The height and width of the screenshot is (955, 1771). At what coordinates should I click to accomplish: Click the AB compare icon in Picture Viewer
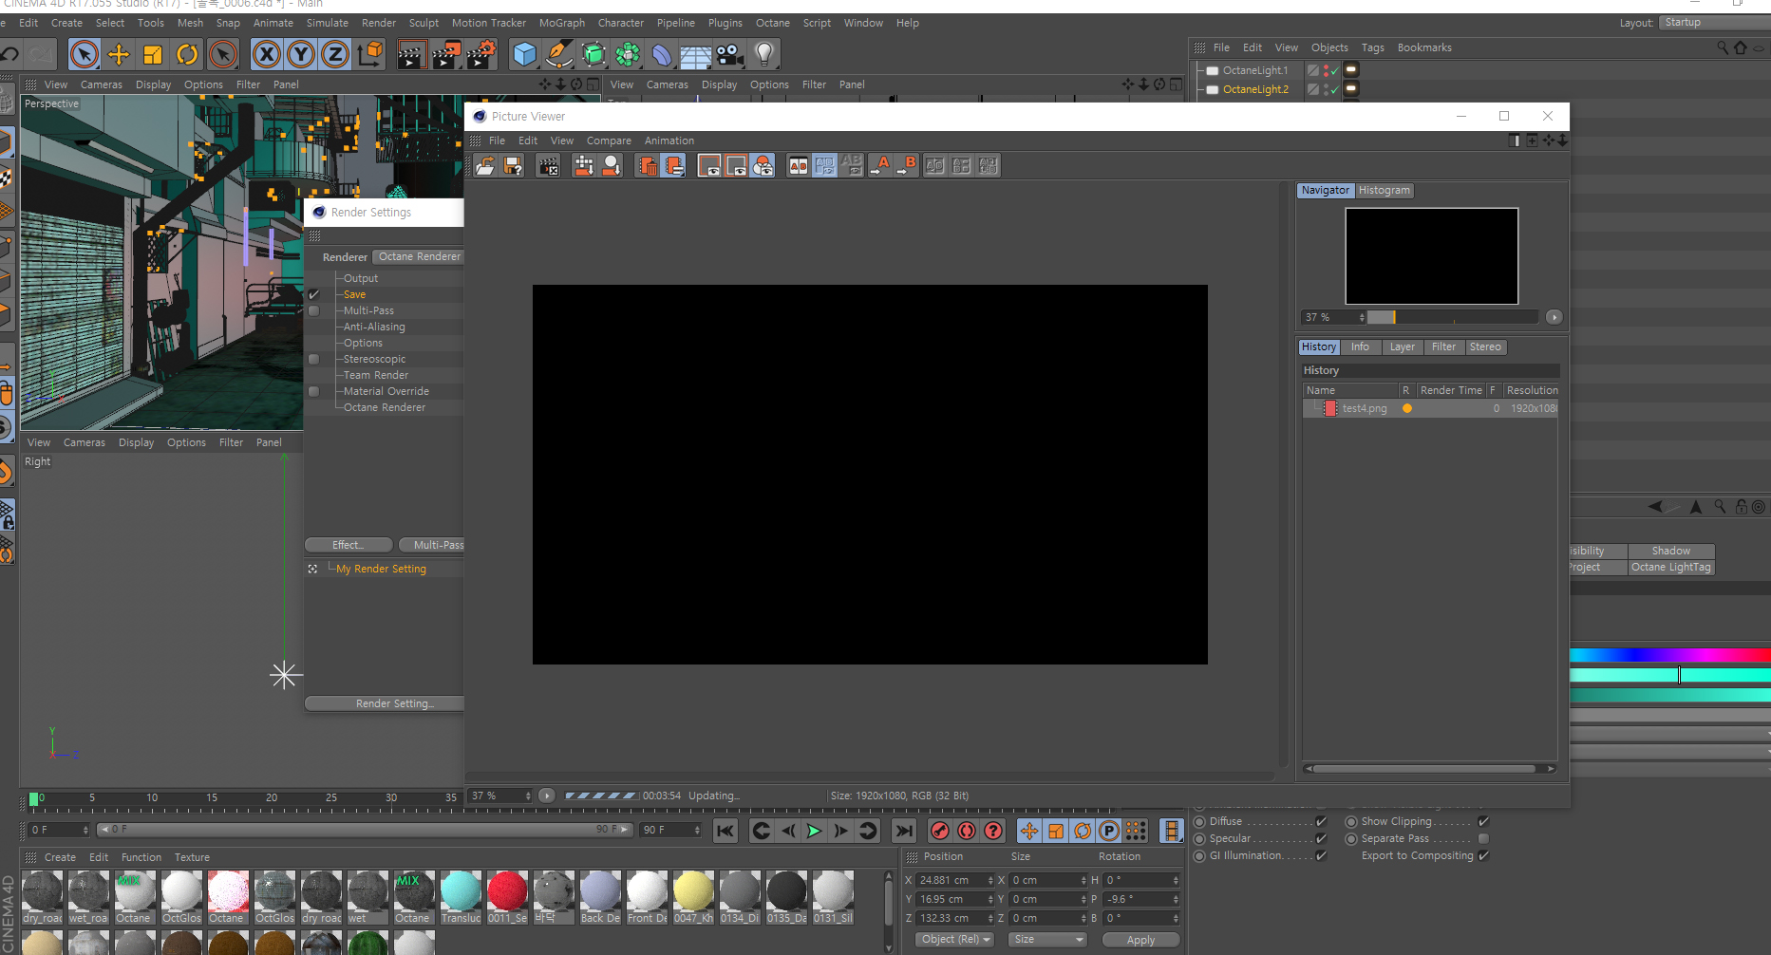tap(799, 166)
